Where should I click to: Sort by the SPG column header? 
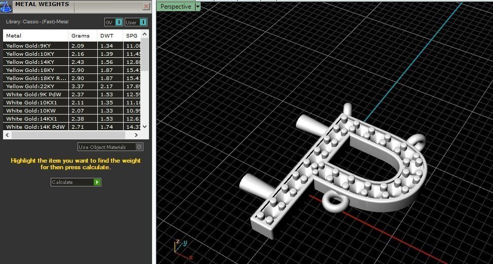tap(132, 36)
